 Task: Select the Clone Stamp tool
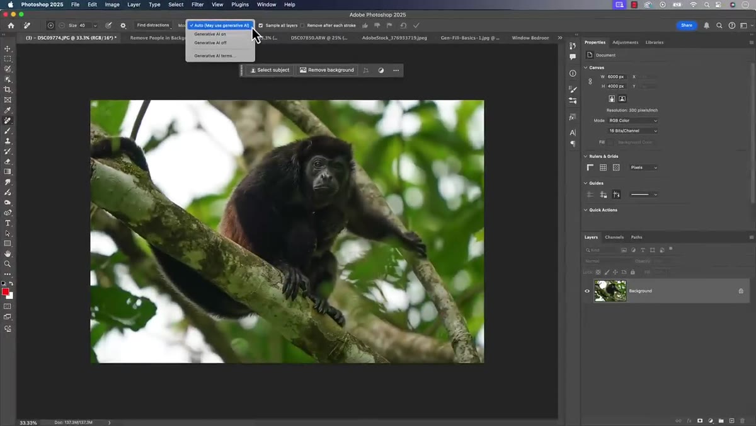[x=8, y=141]
